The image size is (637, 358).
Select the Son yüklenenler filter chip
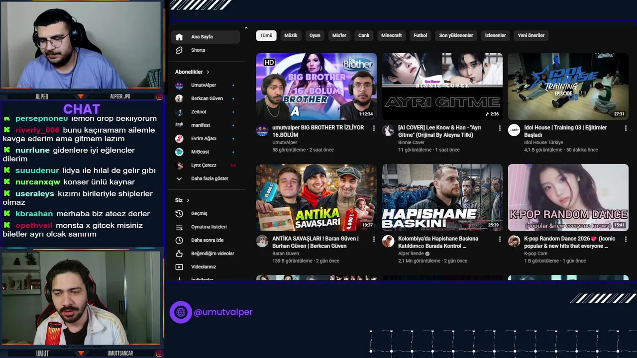tap(456, 35)
